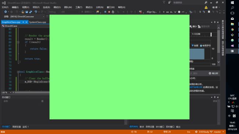Click the save all files icon

[31, 12]
